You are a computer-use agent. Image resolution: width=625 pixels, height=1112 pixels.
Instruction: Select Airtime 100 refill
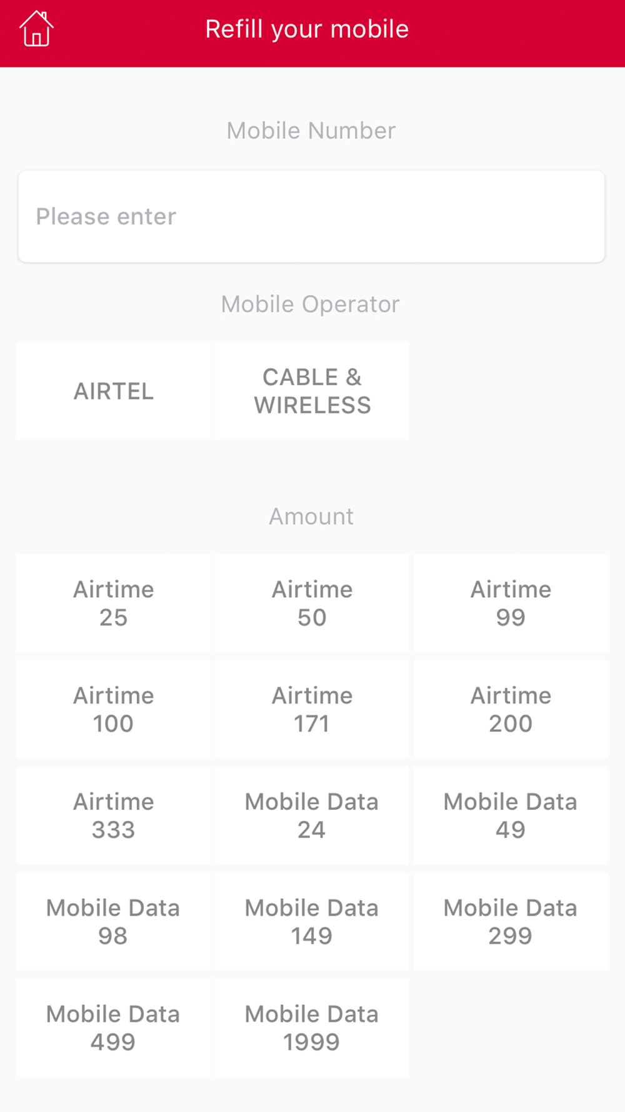pos(114,709)
